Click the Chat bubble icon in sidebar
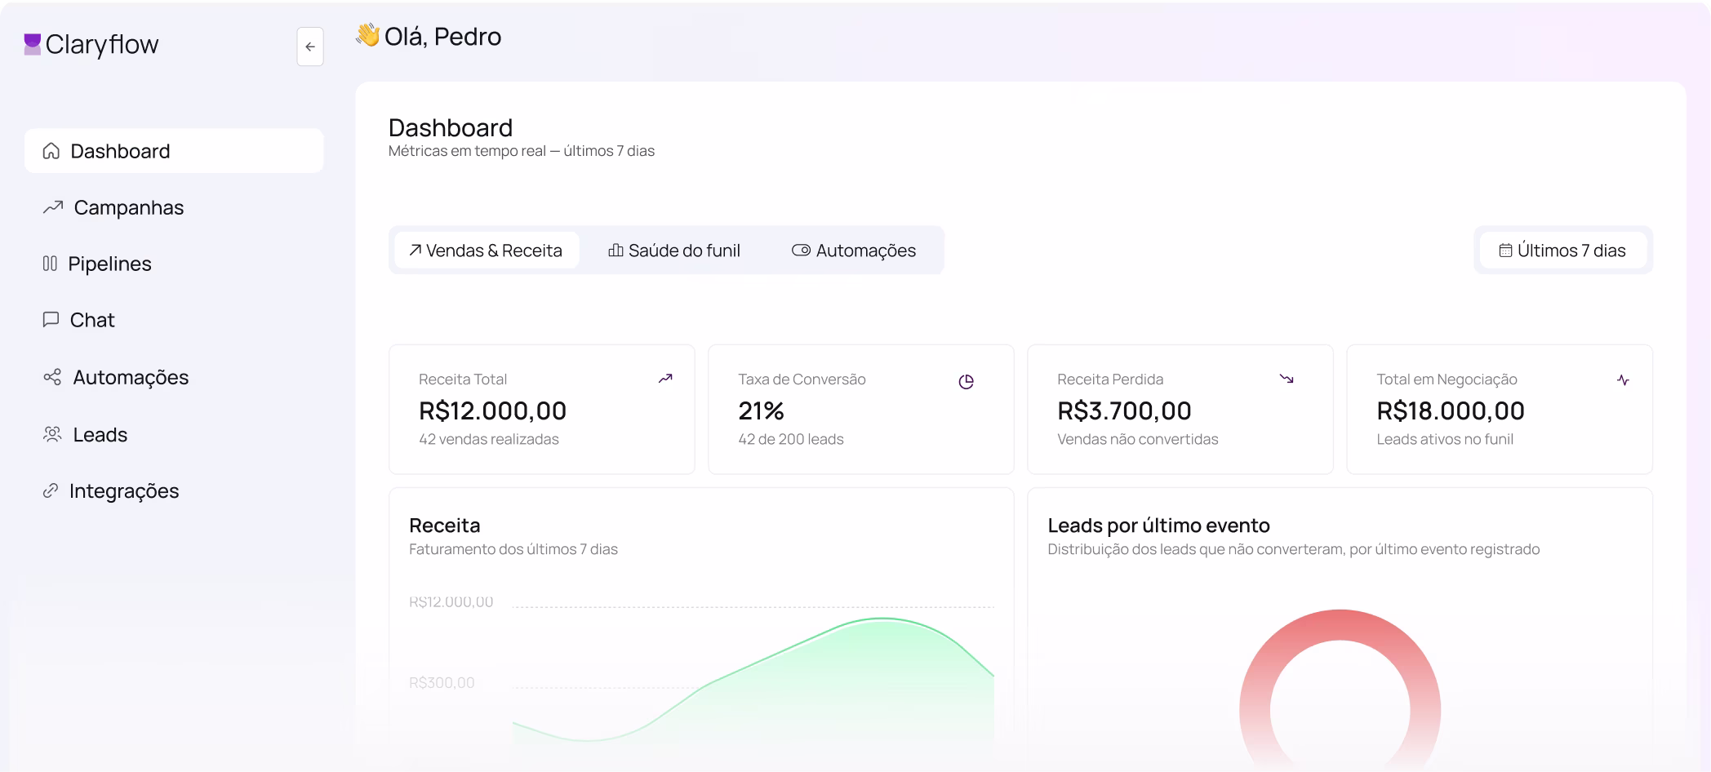The width and height of the screenshot is (1711, 772). [51, 319]
